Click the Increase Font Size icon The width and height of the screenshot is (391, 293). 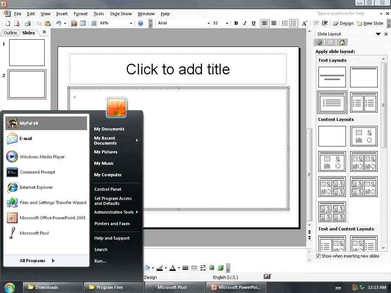(304, 23)
